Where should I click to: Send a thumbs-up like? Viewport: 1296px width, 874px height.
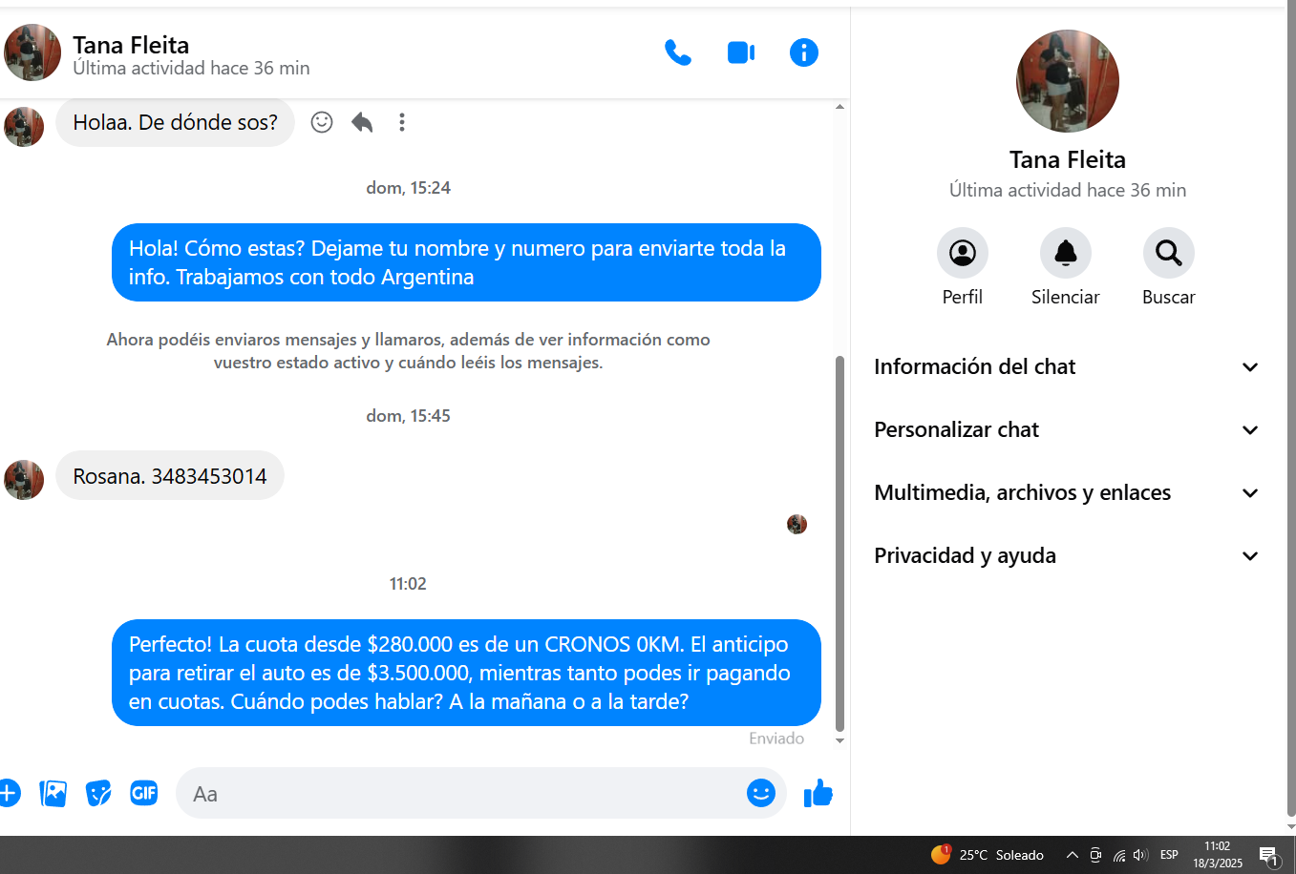(x=818, y=793)
